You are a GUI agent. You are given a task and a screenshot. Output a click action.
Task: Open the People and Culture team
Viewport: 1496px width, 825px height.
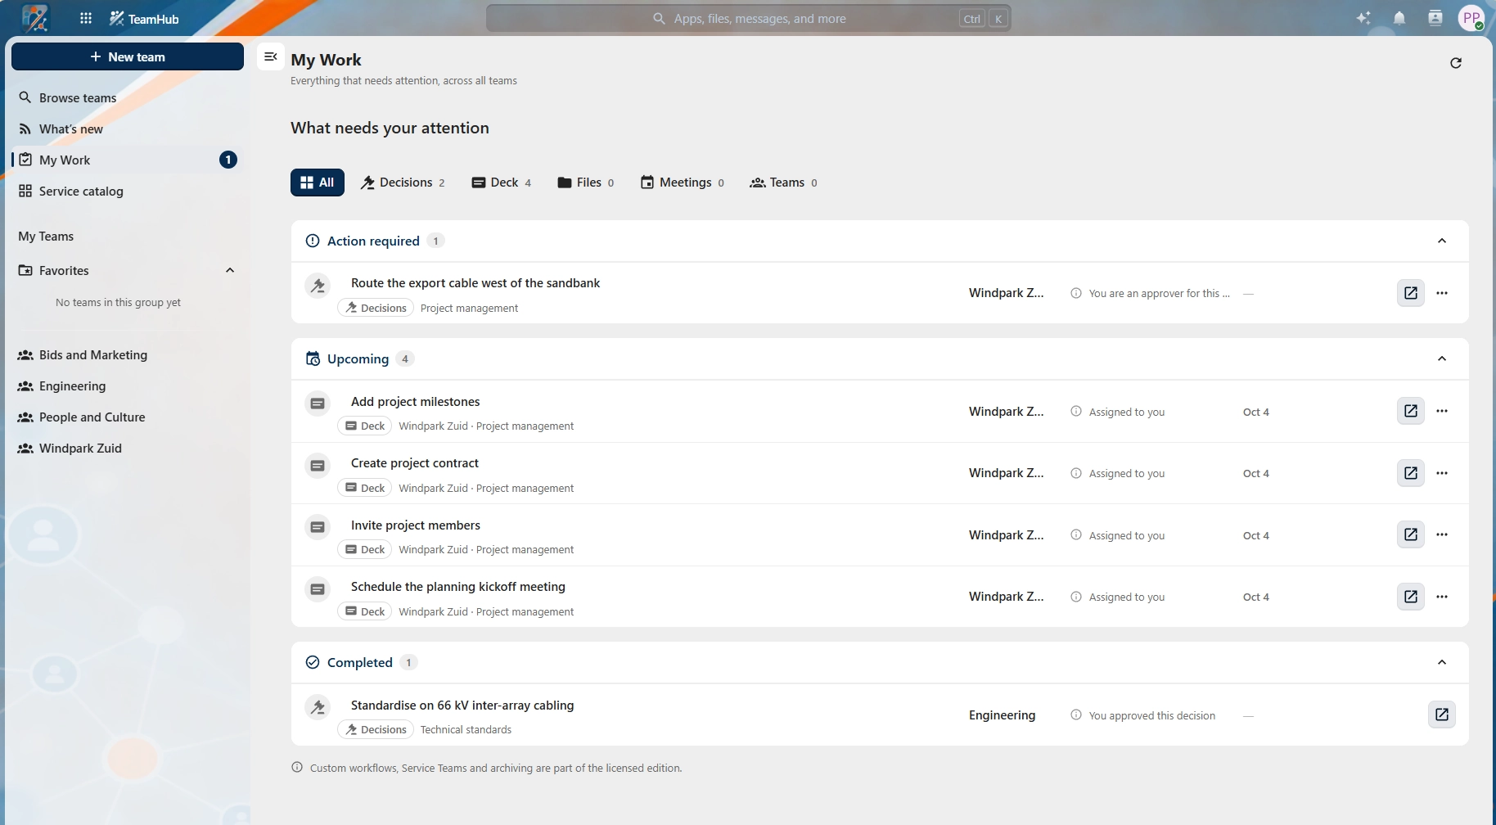point(128,417)
